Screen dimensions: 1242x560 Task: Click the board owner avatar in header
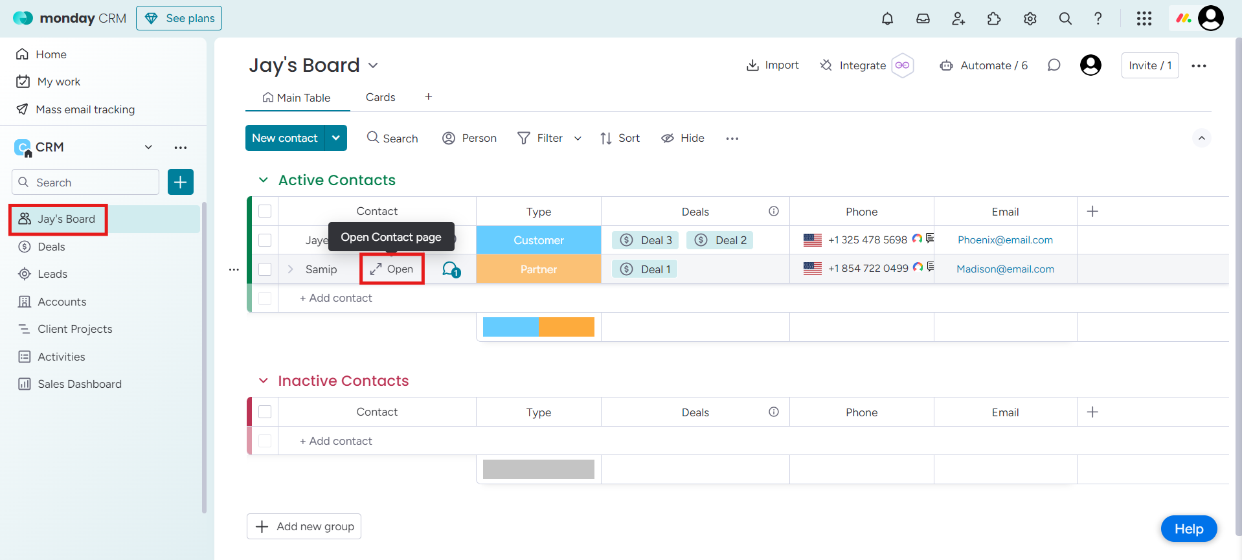point(1090,65)
